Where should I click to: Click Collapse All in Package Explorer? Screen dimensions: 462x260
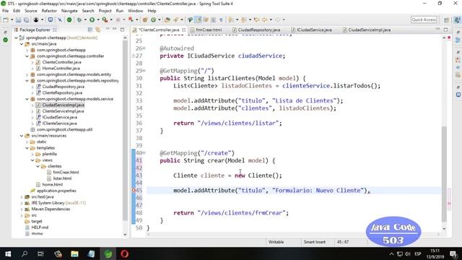pos(90,30)
